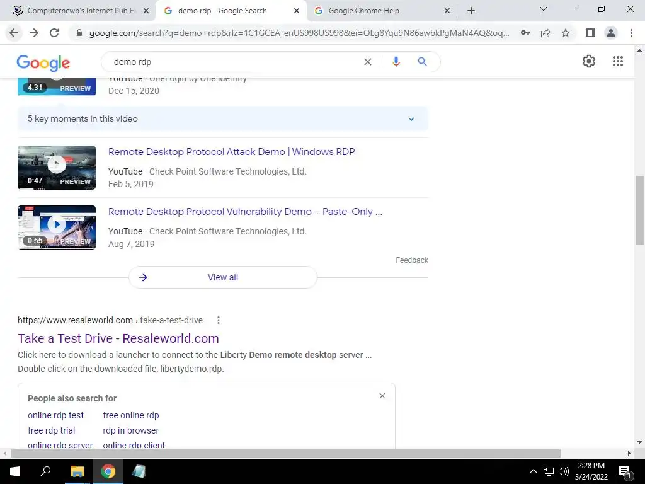The width and height of the screenshot is (645, 484).
Task: Play the 4:31 video thumbnail
Action: (57, 86)
